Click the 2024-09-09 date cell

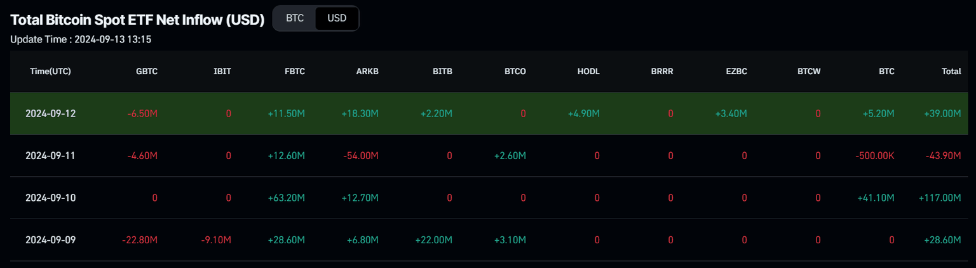pyautogui.click(x=50, y=240)
